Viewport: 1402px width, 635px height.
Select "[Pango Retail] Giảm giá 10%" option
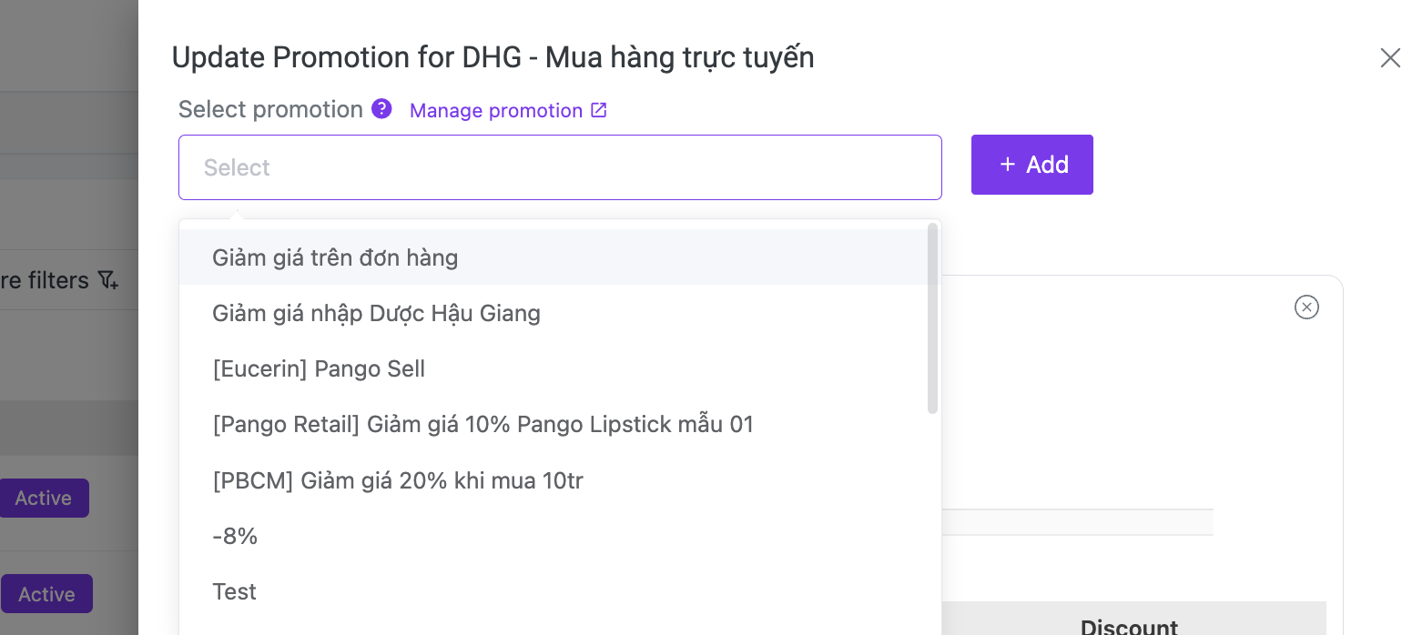coord(483,424)
